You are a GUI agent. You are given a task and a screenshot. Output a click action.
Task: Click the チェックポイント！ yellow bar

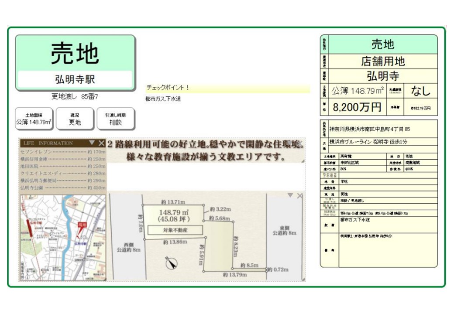coord(227,88)
